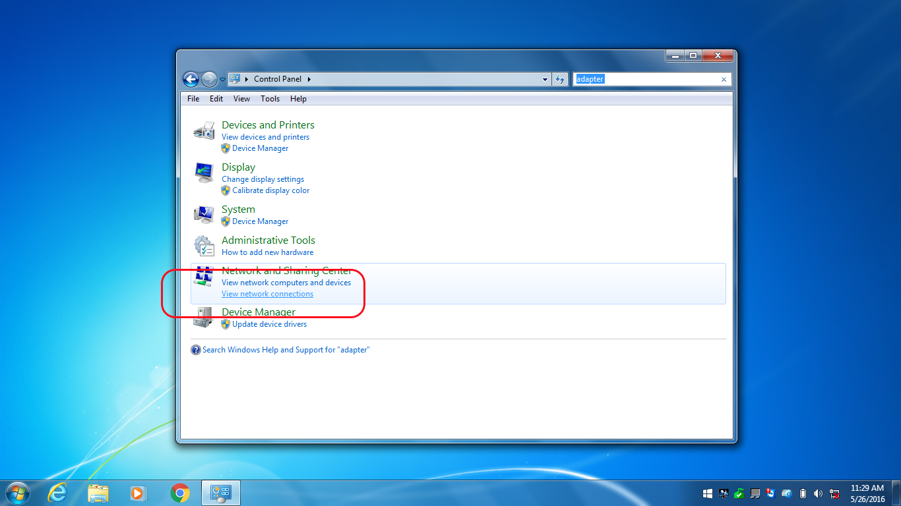The height and width of the screenshot is (506, 901).
Task: Click the System computer icon
Action: (x=204, y=215)
